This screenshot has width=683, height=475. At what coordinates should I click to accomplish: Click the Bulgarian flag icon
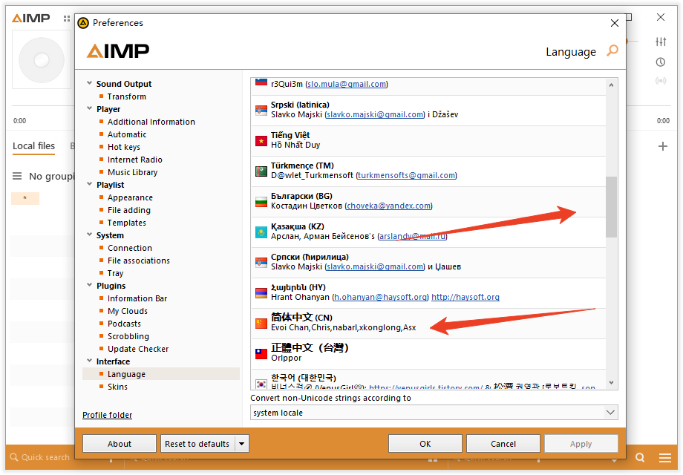261,202
